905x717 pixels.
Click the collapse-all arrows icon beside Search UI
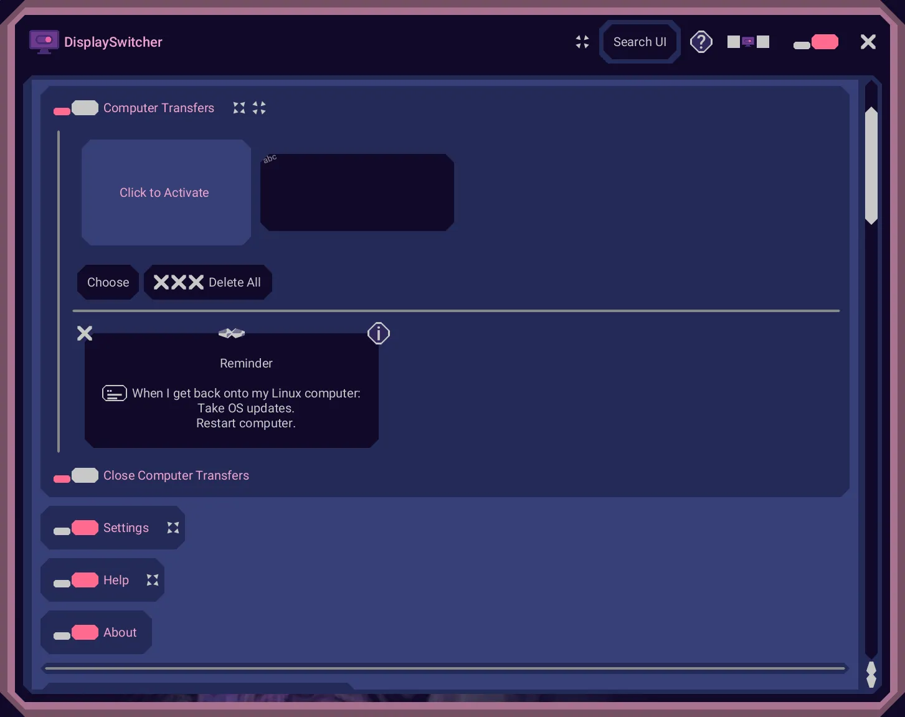point(582,42)
